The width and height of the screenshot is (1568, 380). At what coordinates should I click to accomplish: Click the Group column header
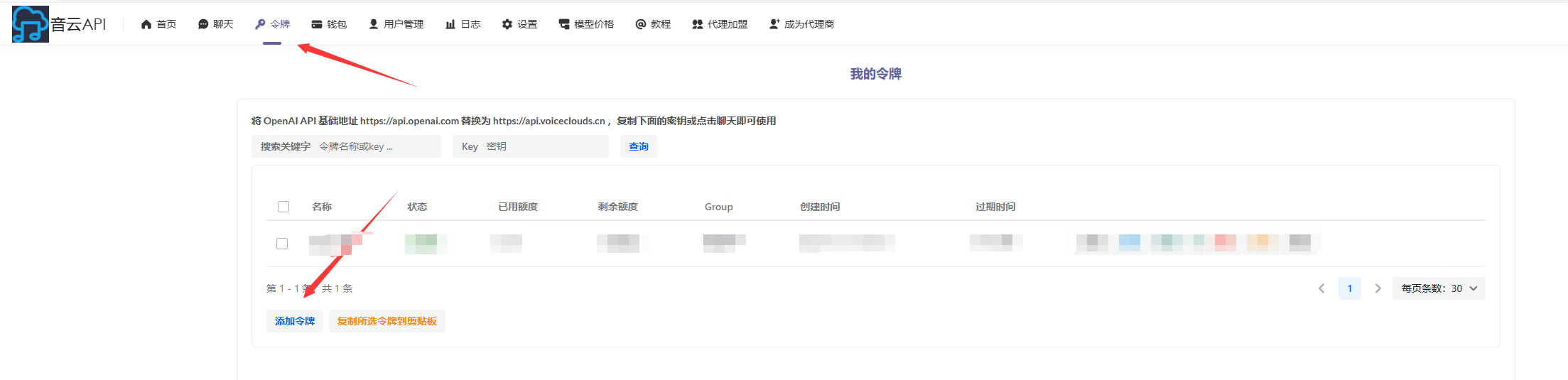(719, 207)
